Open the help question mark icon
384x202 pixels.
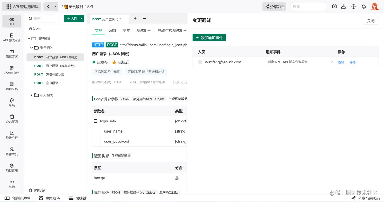(x=353, y=6)
